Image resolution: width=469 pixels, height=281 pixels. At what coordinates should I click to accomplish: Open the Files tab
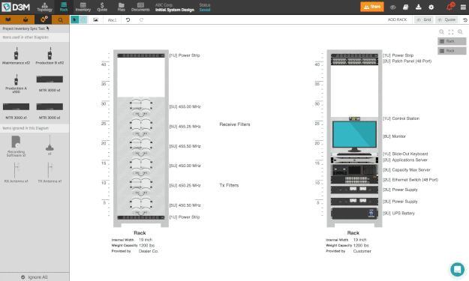click(x=121, y=7)
